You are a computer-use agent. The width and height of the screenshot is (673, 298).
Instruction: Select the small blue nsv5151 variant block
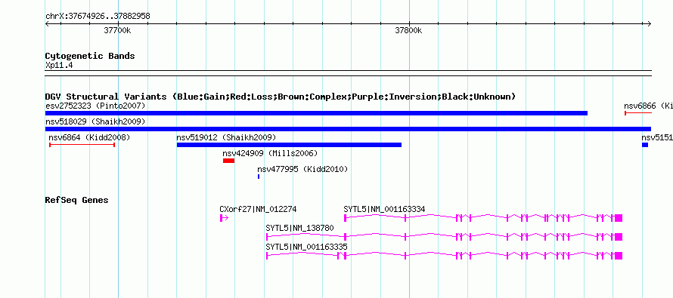coord(645,145)
